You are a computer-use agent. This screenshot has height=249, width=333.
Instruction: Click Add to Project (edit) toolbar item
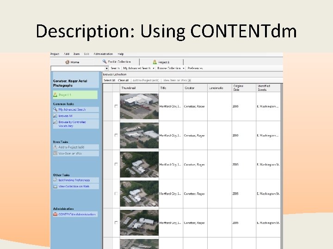pos(146,80)
